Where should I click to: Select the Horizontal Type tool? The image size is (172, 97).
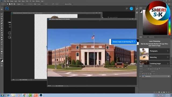[x=2, y=44]
